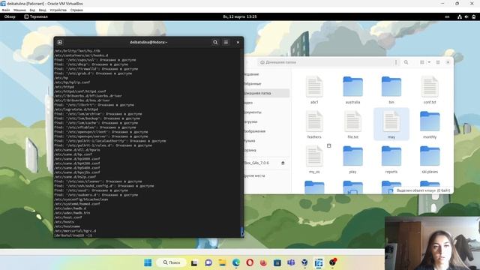Select the monthly folder
Screen dimensions: 480x270
(x=430, y=124)
